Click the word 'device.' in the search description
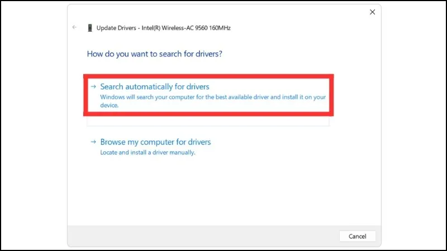The height and width of the screenshot is (251, 447). pyautogui.click(x=109, y=105)
